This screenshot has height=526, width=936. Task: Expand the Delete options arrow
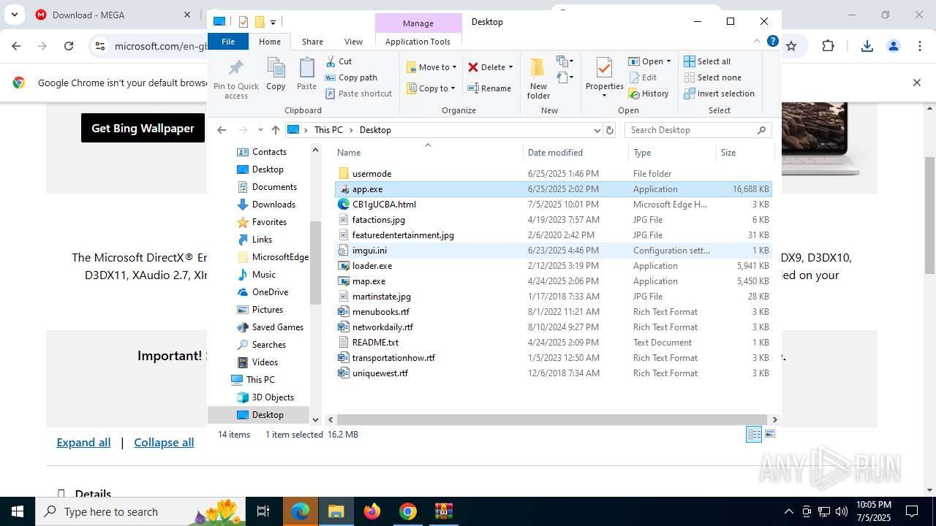point(510,67)
